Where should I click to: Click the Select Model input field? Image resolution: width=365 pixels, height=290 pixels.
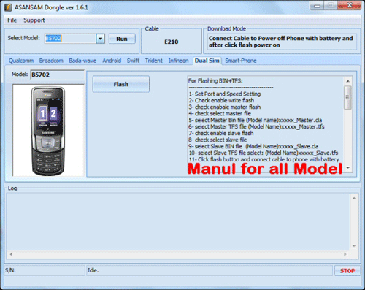click(x=71, y=39)
